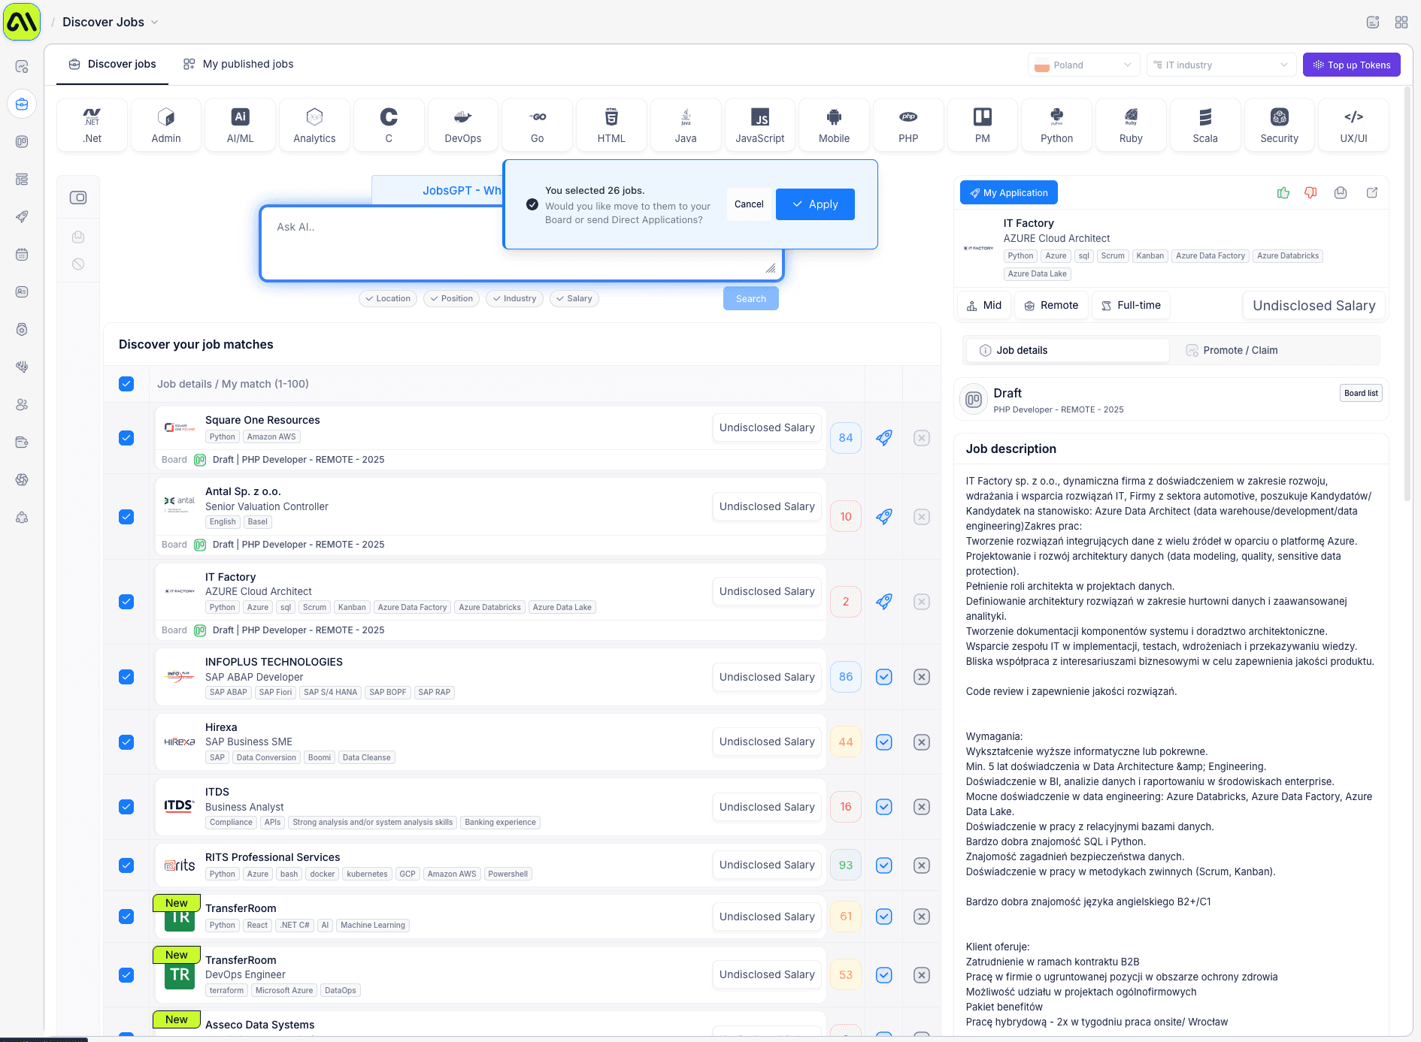This screenshot has width=1421, height=1042.
Task: Click the Board list button
Action: [x=1361, y=394]
